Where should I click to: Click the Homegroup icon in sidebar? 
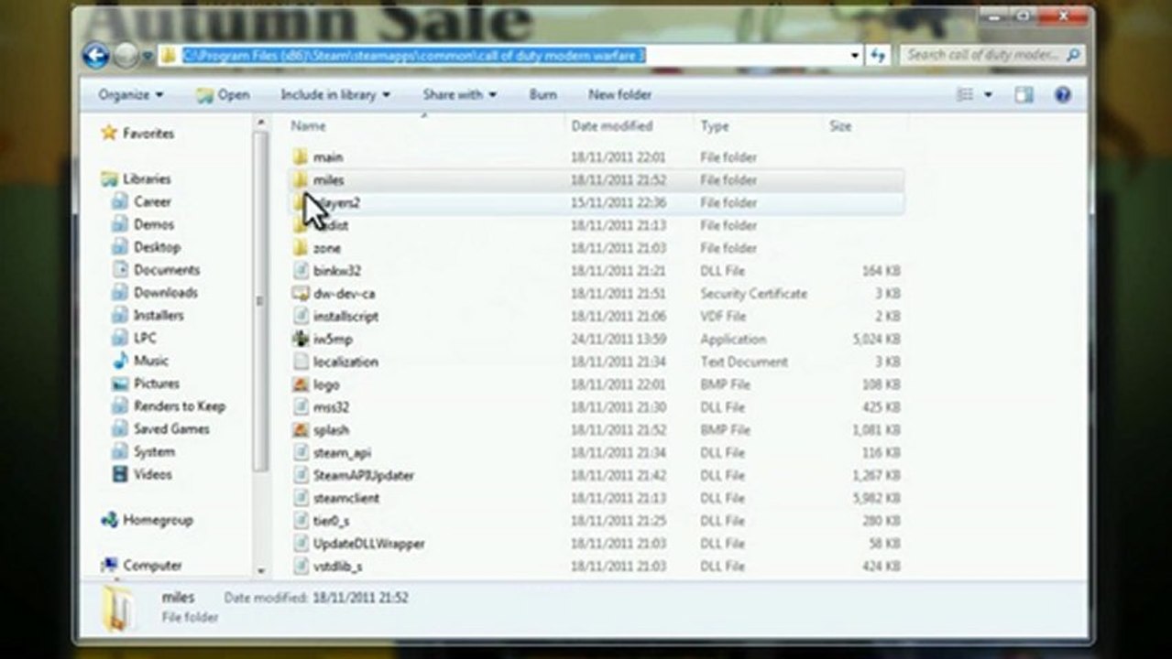point(109,520)
